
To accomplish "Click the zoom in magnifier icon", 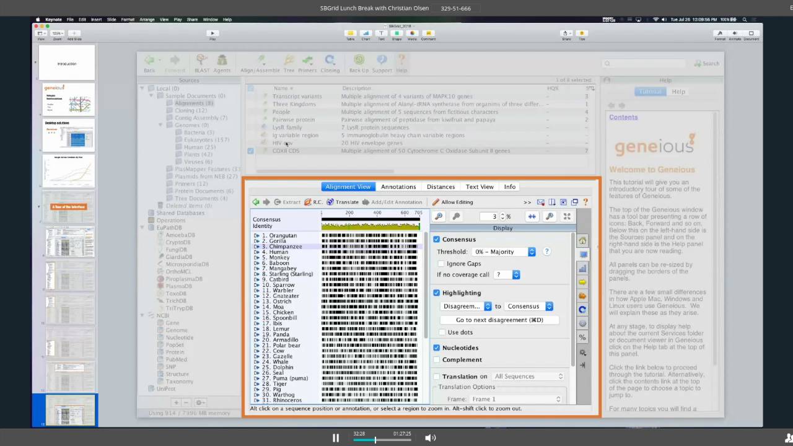I will (x=439, y=216).
